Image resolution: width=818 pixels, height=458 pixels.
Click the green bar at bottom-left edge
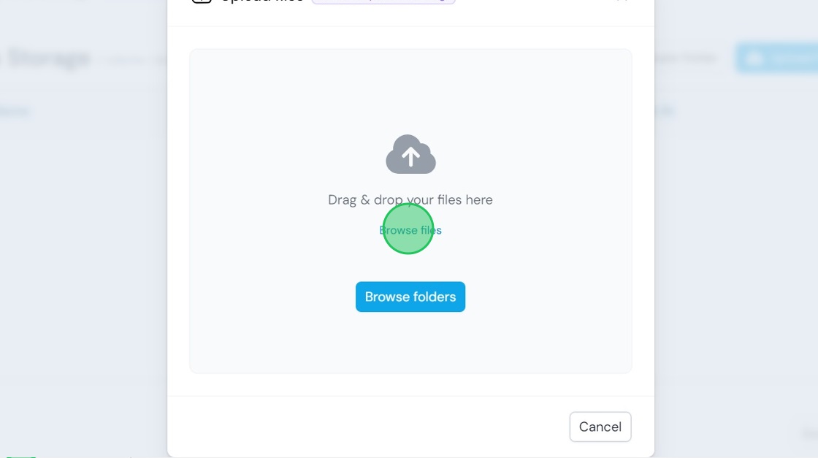tap(21, 457)
